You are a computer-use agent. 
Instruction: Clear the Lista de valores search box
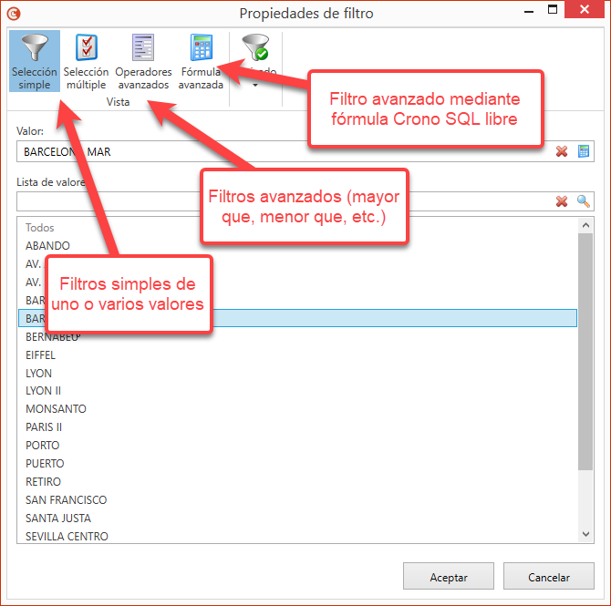(562, 201)
